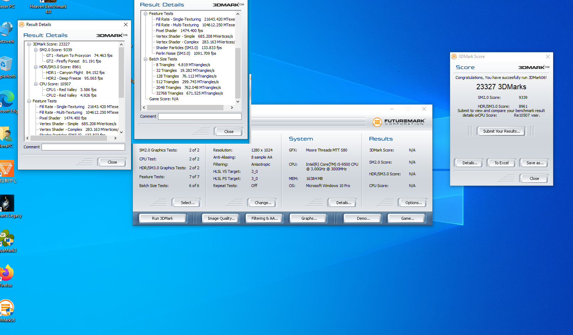Open Image Quality... tool
Viewport: 573px width, 335px height.
click(221, 218)
